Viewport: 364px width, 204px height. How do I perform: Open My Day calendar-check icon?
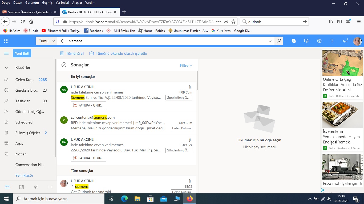coord(306,41)
